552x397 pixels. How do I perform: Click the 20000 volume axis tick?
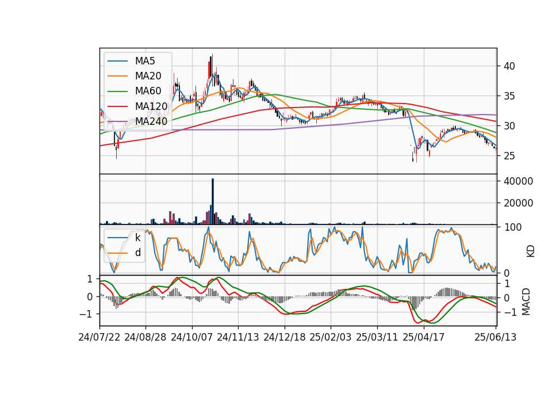point(519,203)
